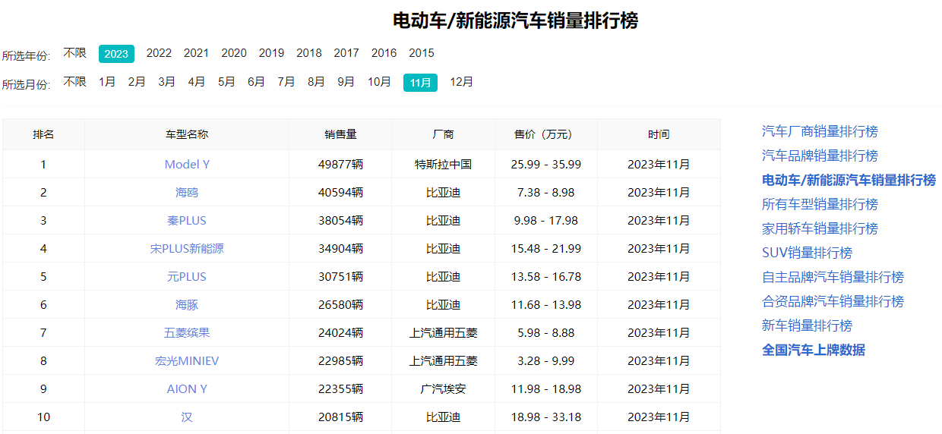Select year filter 不限
Image resolution: width=942 pixels, height=434 pixels.
[74, 53]
